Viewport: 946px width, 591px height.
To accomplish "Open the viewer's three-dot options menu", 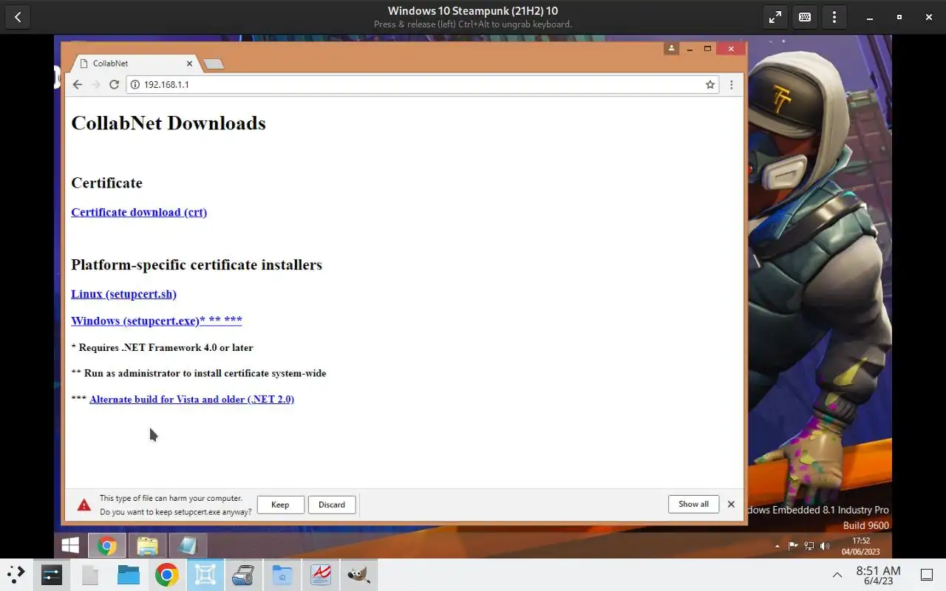I will pyautogui.click(x=834, y=17).
